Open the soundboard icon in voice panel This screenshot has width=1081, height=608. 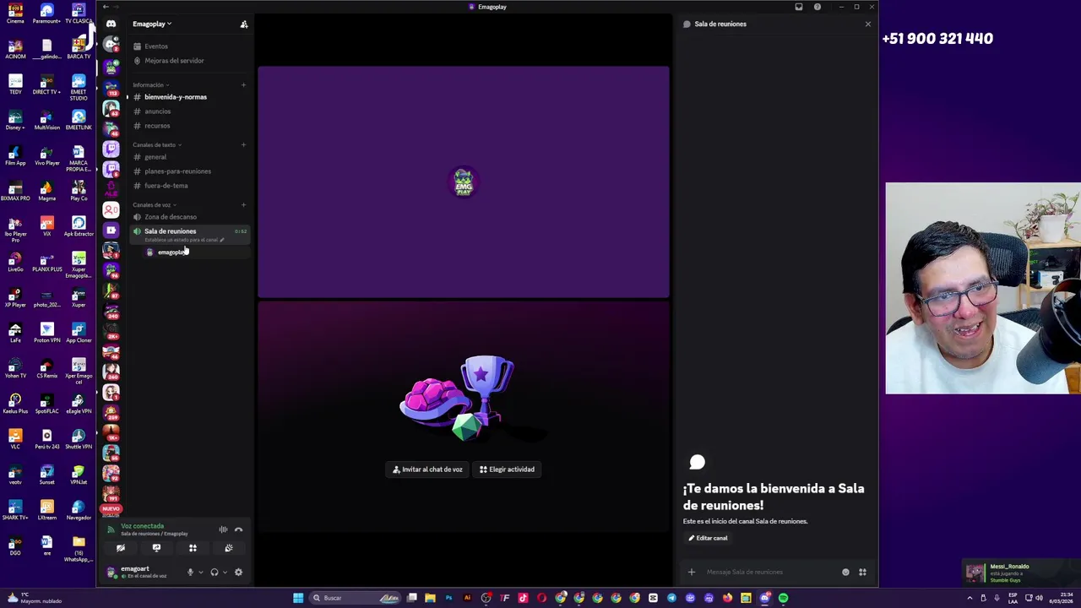(x=229, y=548)
